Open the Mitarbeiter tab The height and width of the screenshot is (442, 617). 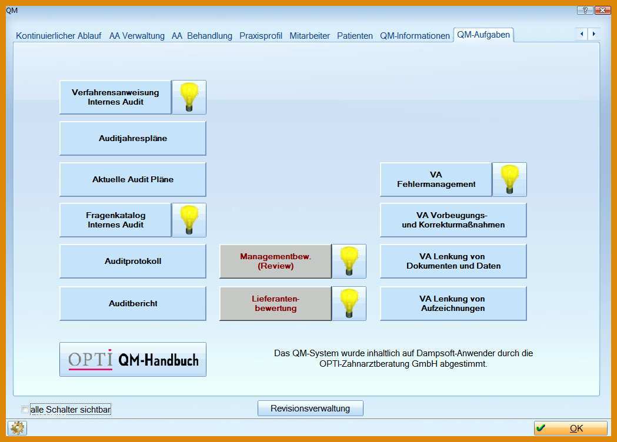tap(310, 36)
